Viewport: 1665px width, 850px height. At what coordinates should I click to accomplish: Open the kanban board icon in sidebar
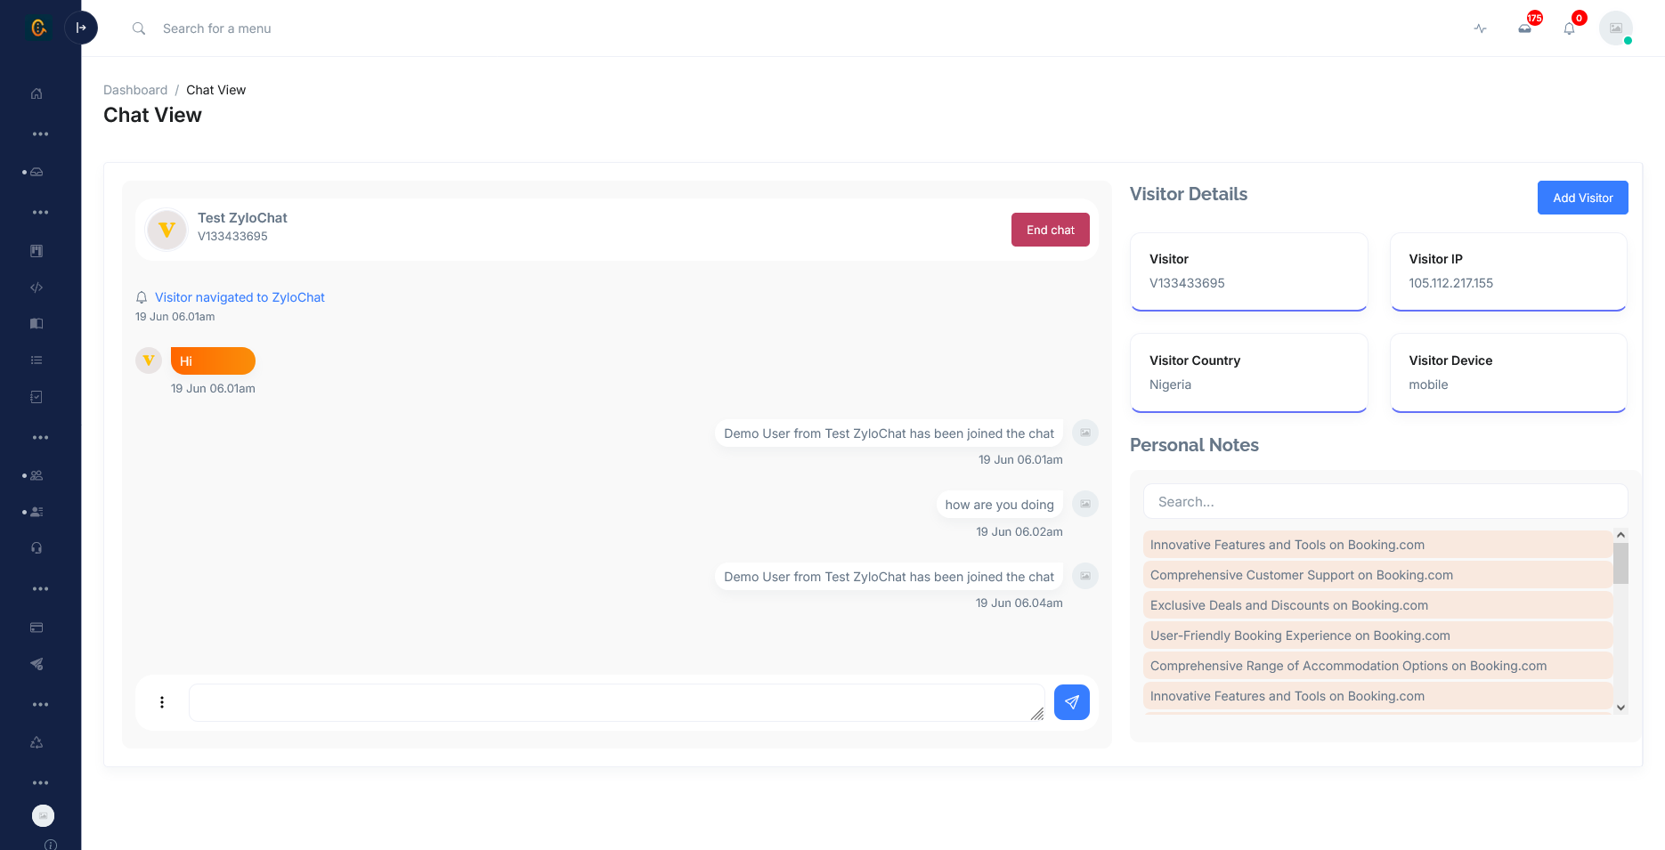tap(37, 251)
